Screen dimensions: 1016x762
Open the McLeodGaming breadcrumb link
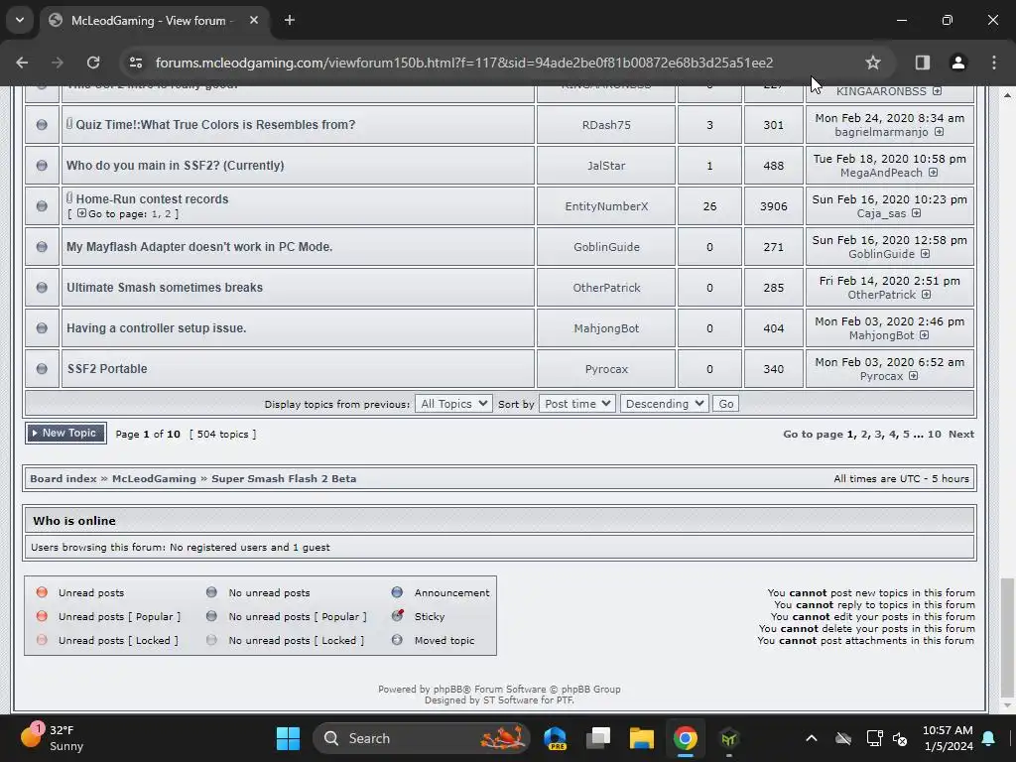point(154,479)
